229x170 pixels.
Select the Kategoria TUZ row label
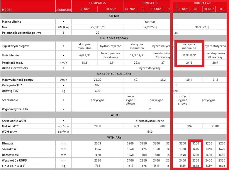pos(12,85)
